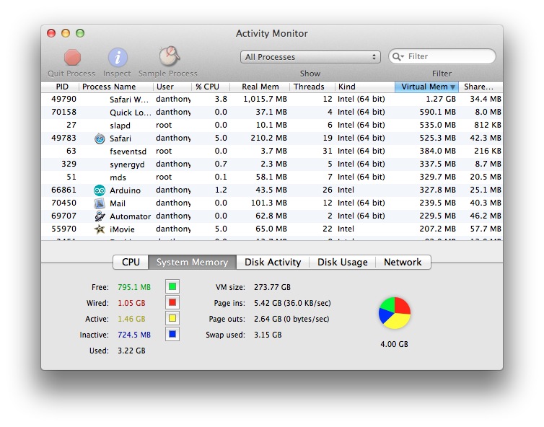Select the slapd process row
This screenshot has height=427, width=544.
point(272,126)
